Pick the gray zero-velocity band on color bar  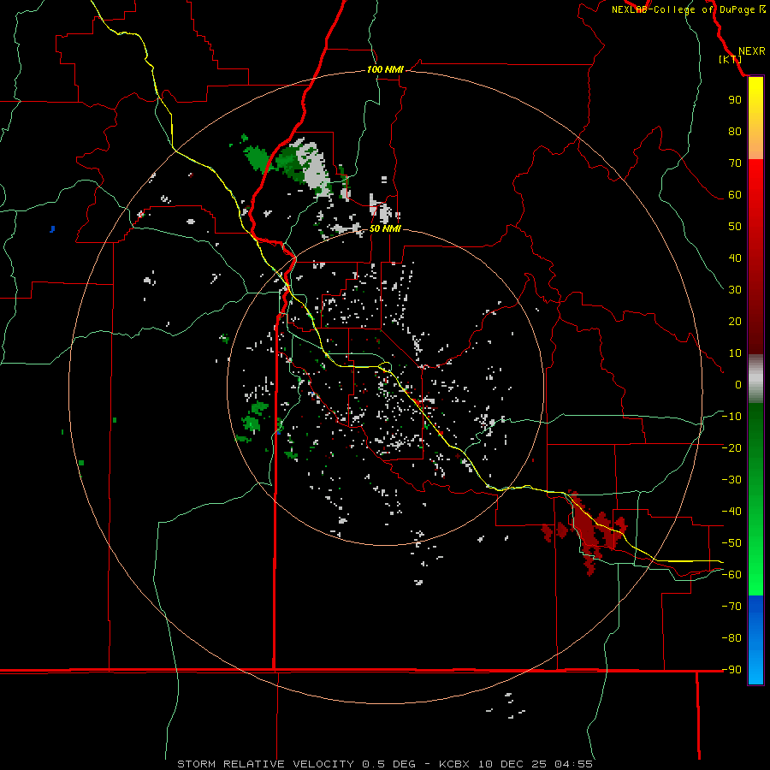[x=755, y=379]
